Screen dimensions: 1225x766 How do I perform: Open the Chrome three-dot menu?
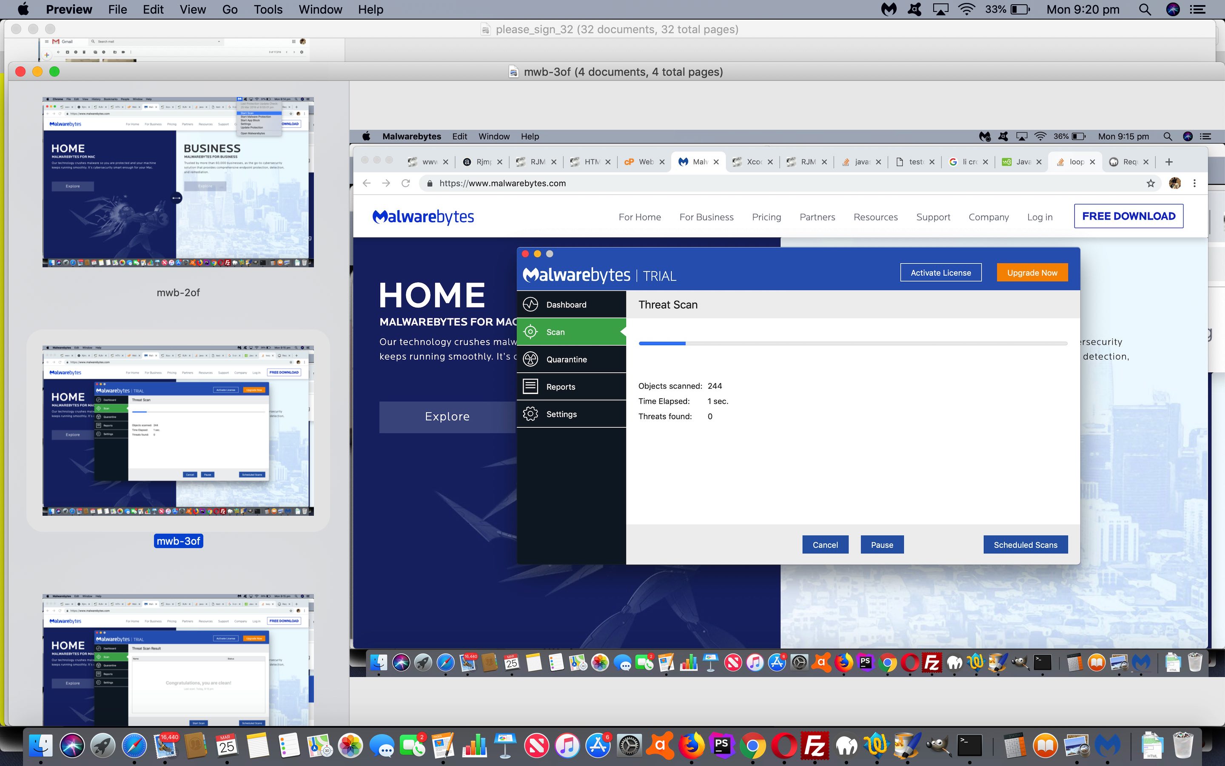[x=1195, y=183]
